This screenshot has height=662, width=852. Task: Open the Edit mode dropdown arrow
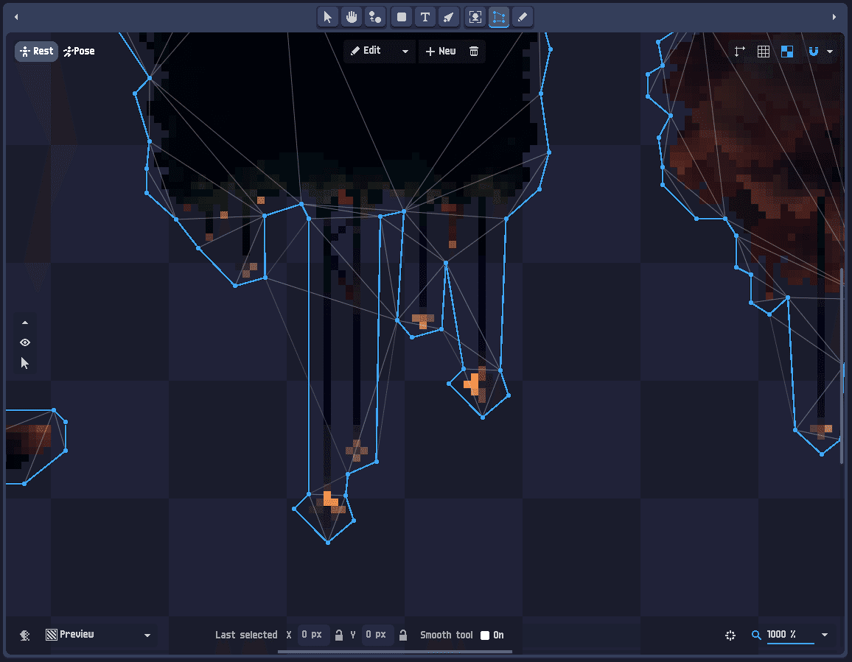click(405, 51)
